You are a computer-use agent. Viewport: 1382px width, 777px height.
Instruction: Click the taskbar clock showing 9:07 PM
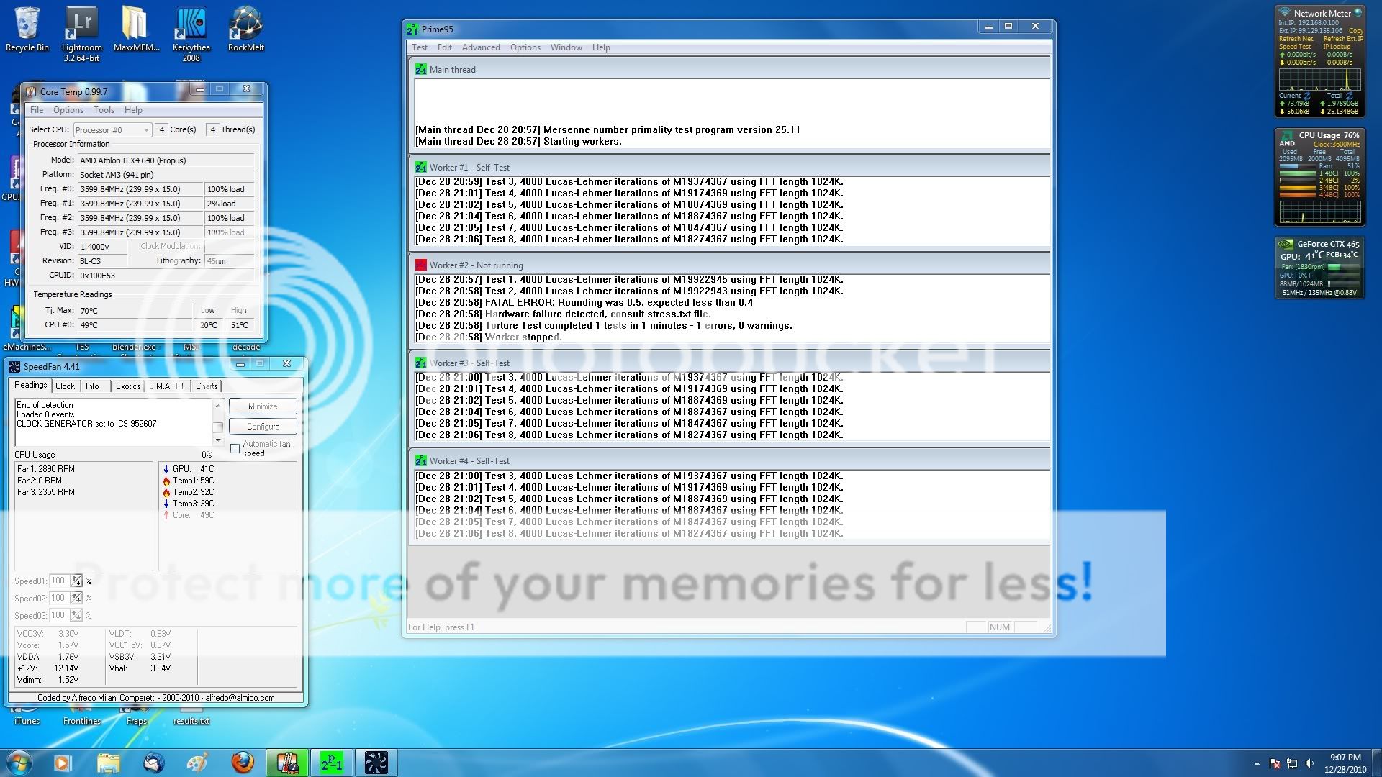click(x=1345, y=763)
